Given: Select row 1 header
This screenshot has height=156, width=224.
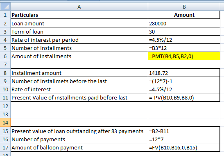Looking at the screenshot, I should [5, 15].
